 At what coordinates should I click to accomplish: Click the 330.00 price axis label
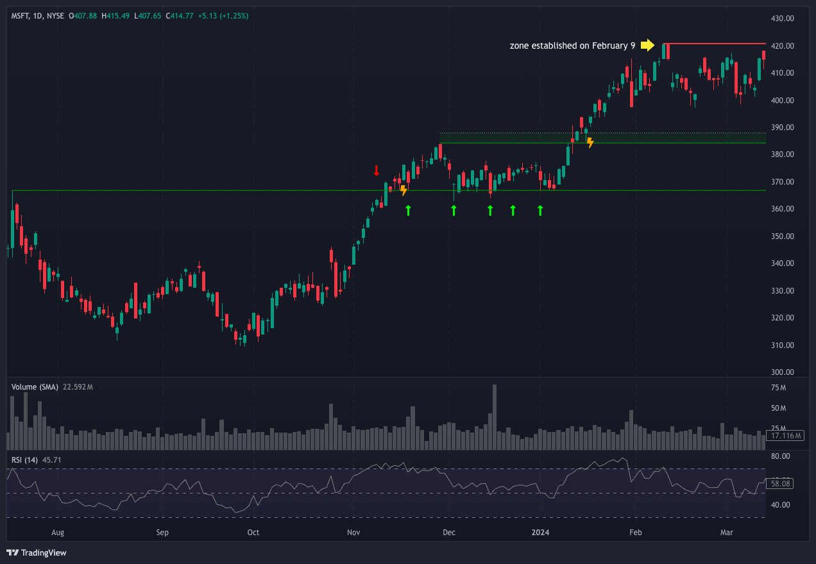(783, 291)
